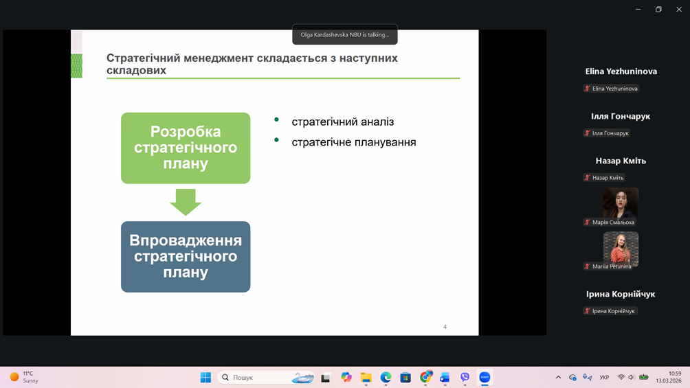Open the Outlook app in the taskbar

[x=445, y=377]
